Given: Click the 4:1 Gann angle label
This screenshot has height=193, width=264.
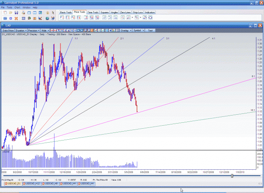Looking at the screenshot, I should 213,39.
